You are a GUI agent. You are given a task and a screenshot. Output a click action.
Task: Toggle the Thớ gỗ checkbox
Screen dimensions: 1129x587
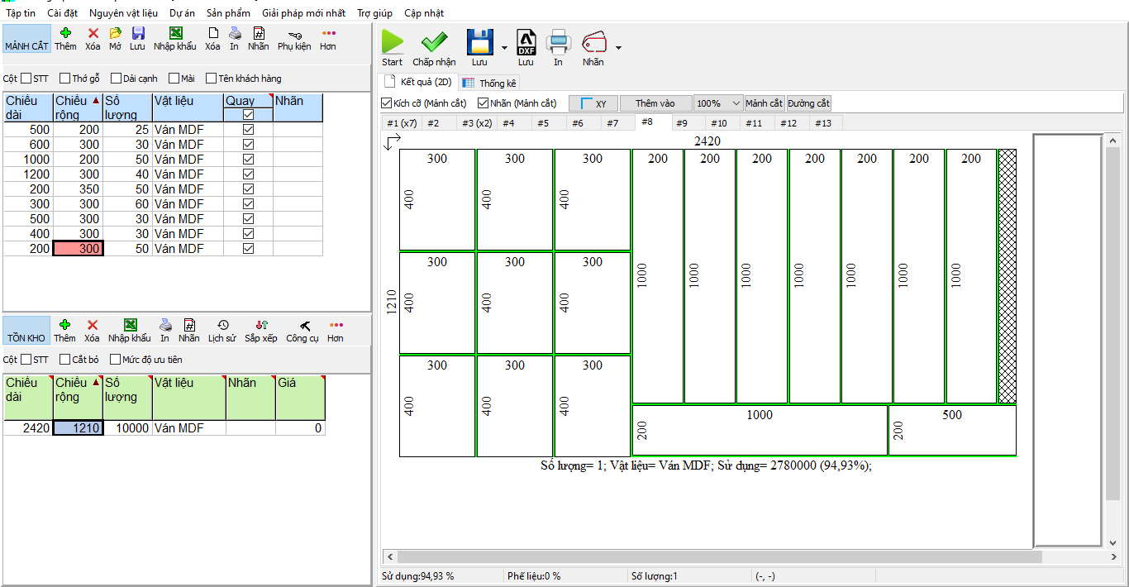click(65, 79)
